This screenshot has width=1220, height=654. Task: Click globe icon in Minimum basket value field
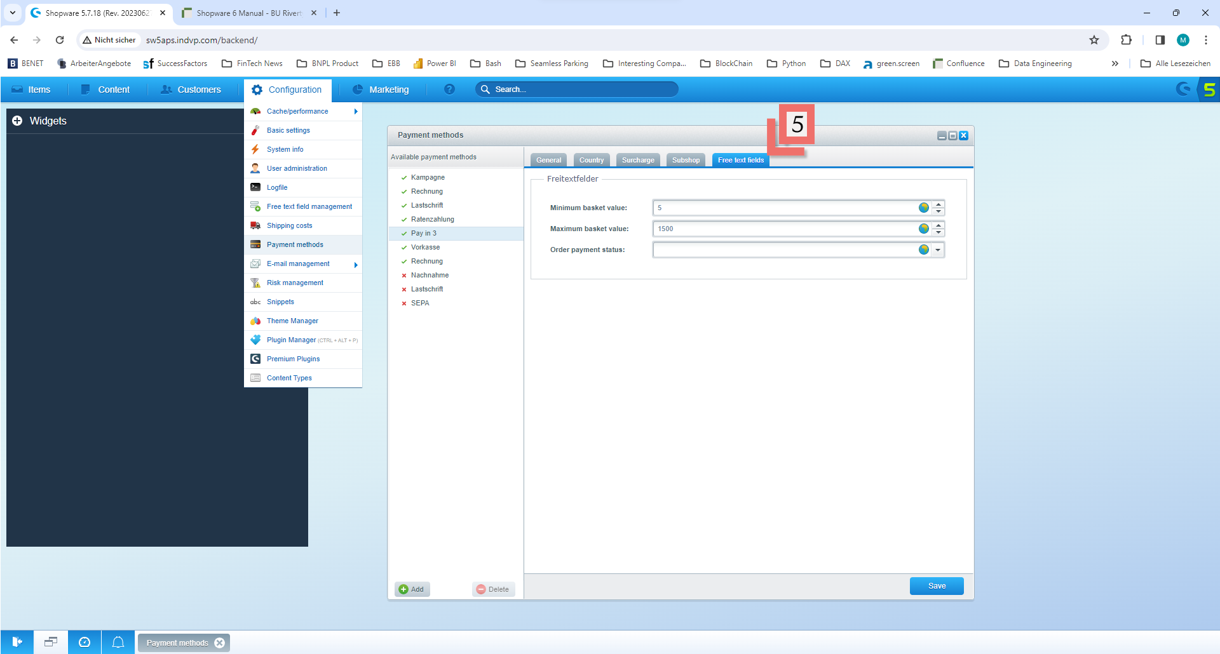tap(923, 208)
